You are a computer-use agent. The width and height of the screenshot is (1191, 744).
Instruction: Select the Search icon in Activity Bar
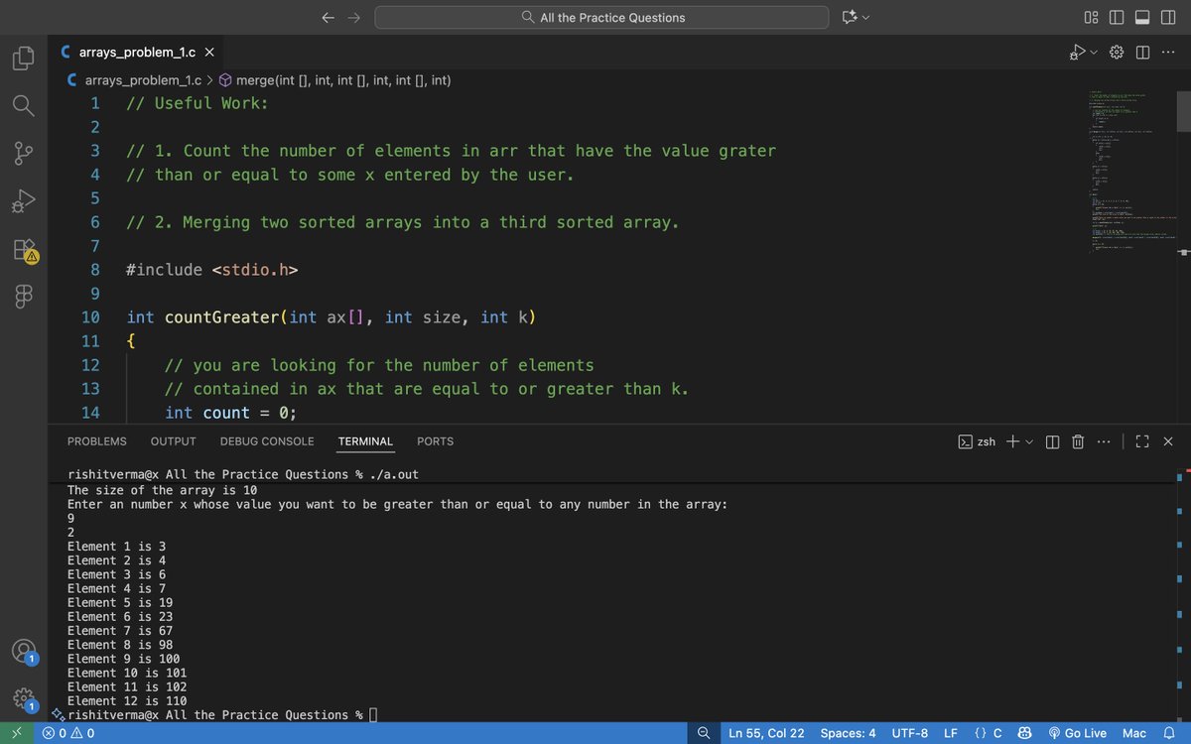(23, 105)
